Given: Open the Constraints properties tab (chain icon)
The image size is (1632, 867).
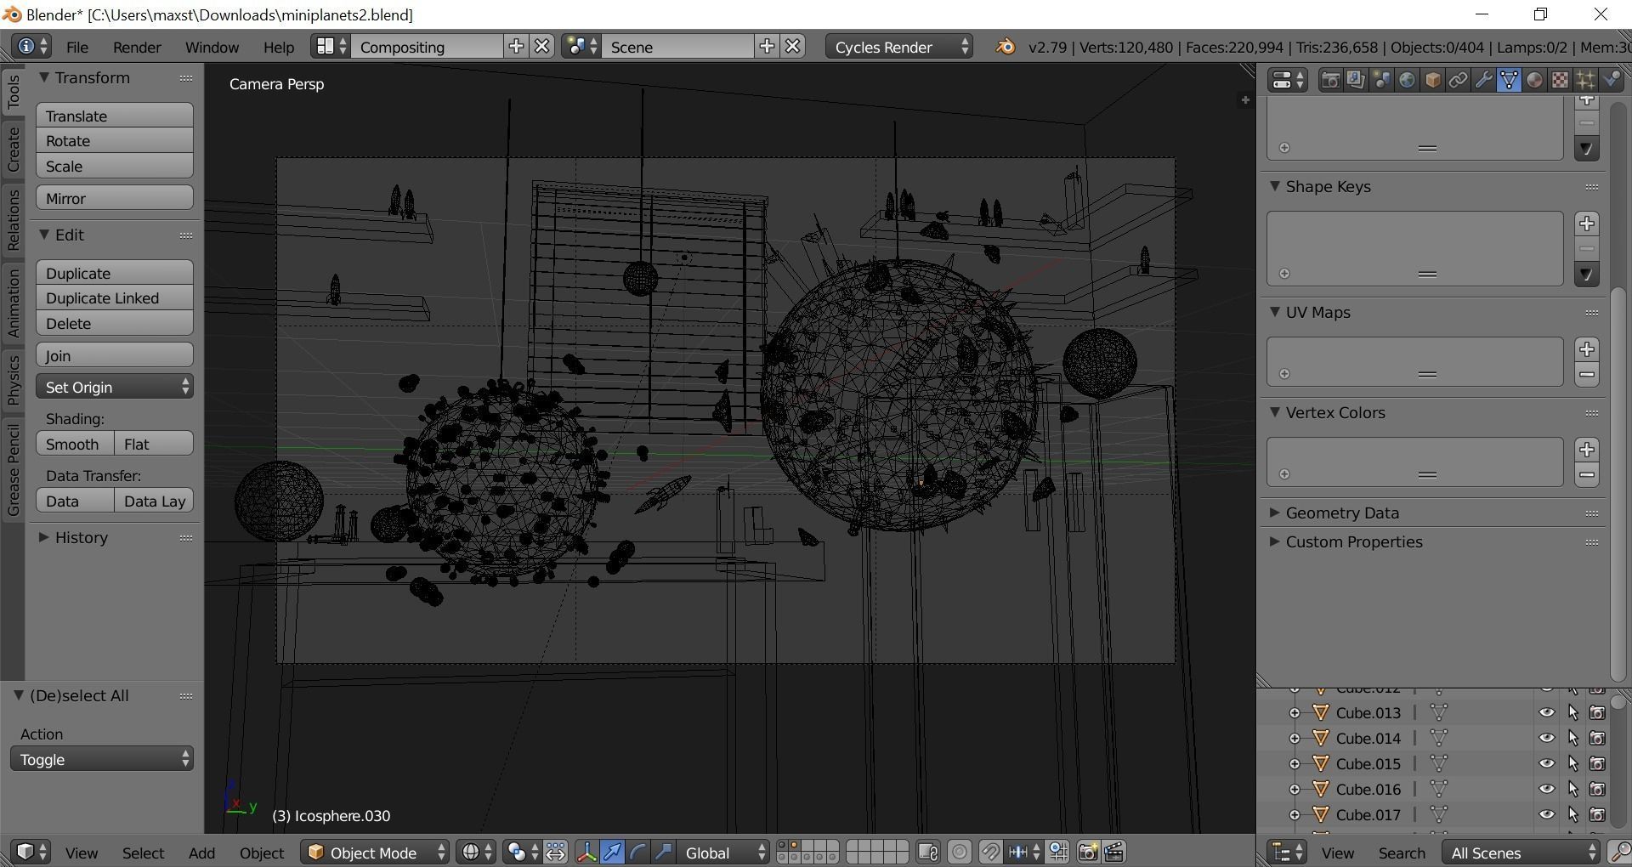Looking at the screenshot, I should pyautogui.click(x=1458, y=80).
